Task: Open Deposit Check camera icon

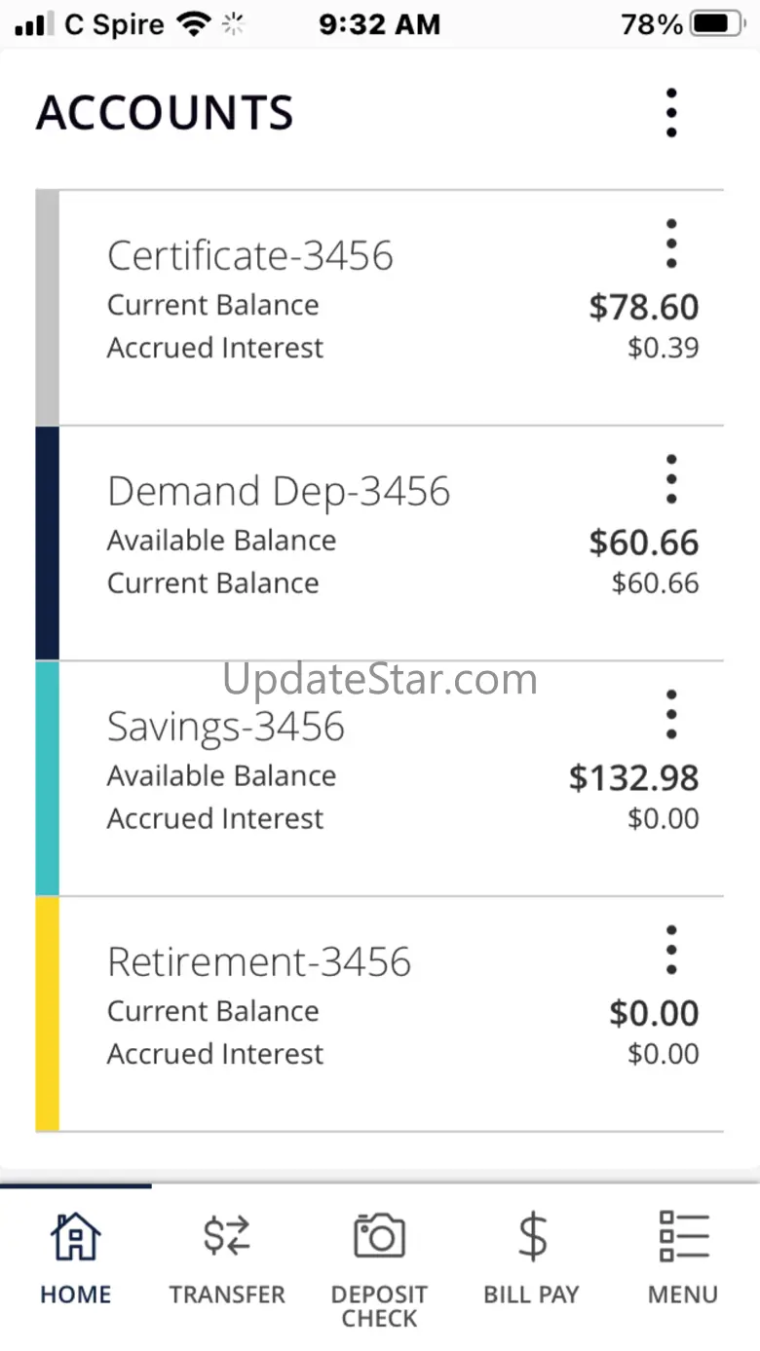Action: tap(379, 1237)
